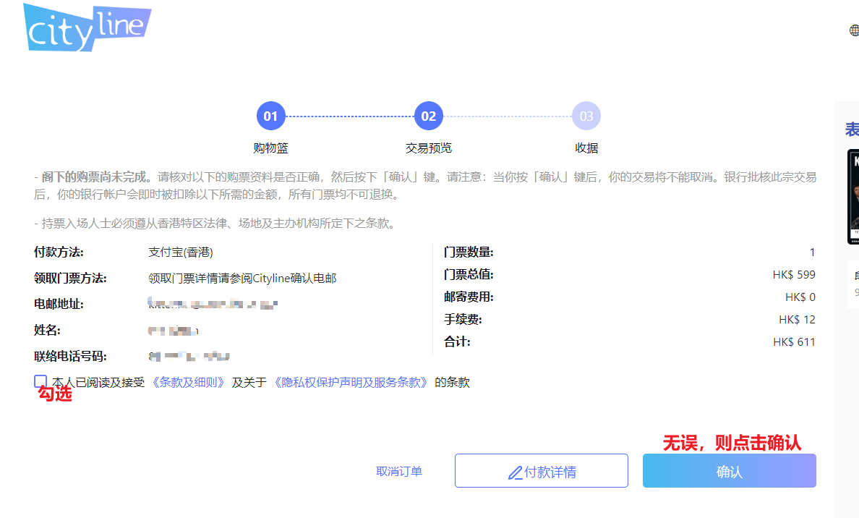Viewport: 859px width, 518px height.
Task: Click the 合计 total HK$ 611 amount
Action: click(794, 341)
